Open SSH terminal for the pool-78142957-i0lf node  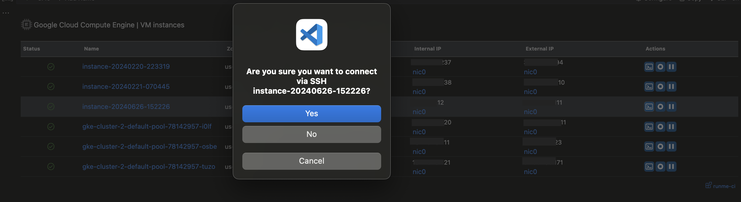pyautogui.click(x=649, y=127)
